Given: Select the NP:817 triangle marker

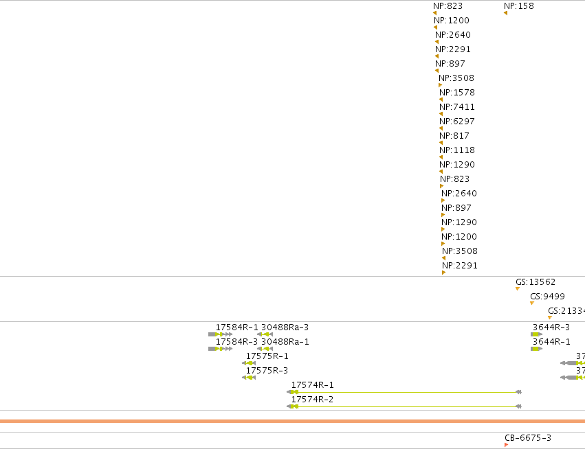Looking at the screenshot, I should 441,143.
